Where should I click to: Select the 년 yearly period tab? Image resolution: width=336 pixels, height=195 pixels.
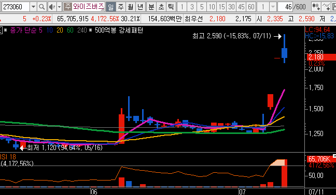coord(141,7)
